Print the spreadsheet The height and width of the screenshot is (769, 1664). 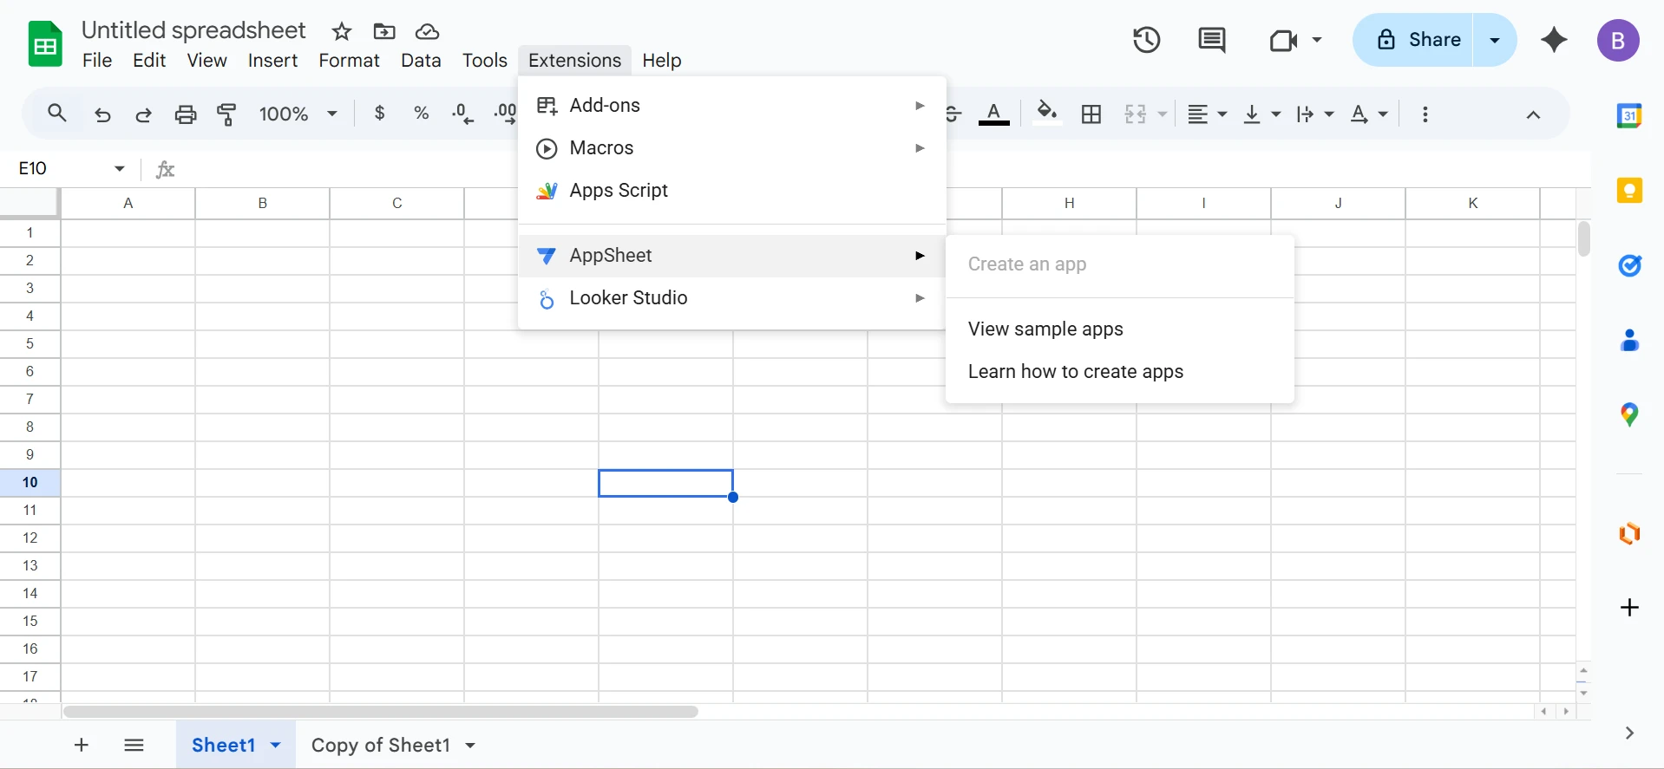[x=186, y=114]
